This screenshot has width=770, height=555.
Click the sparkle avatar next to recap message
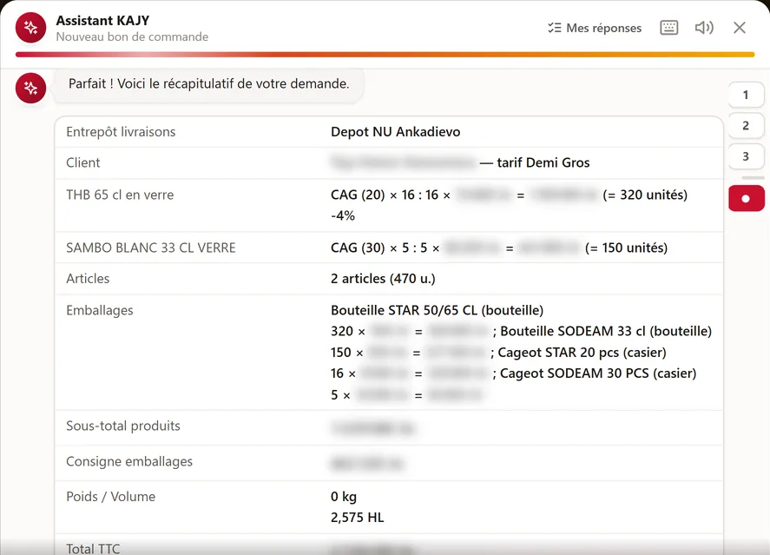click(30, 88)
